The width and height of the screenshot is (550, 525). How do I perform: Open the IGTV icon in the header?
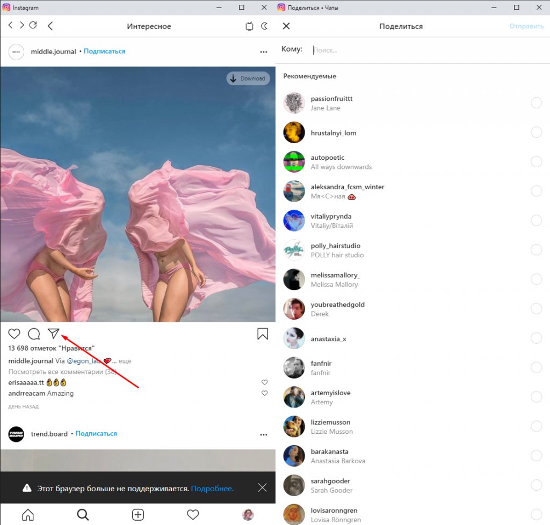(249, 26)
